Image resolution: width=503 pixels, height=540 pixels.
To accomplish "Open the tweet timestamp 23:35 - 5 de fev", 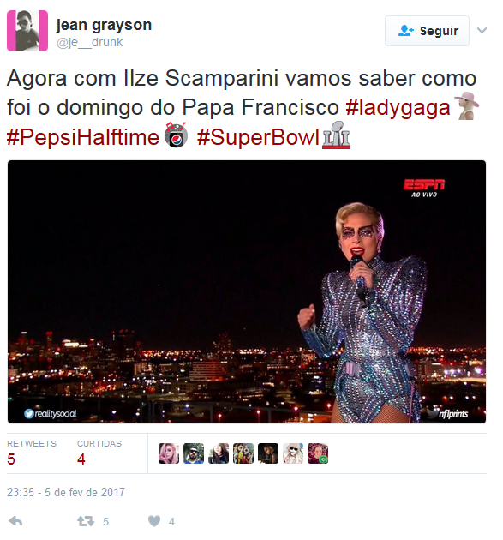I will click(66, 492).
